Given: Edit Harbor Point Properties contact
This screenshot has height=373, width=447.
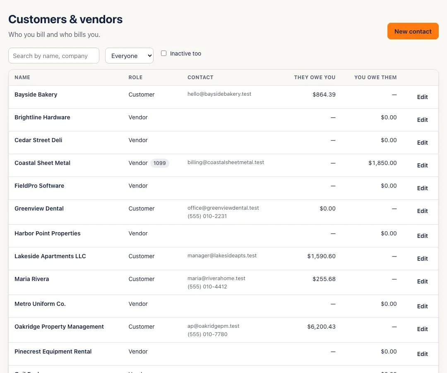Looking at the screenshot, I should point(422,236).
